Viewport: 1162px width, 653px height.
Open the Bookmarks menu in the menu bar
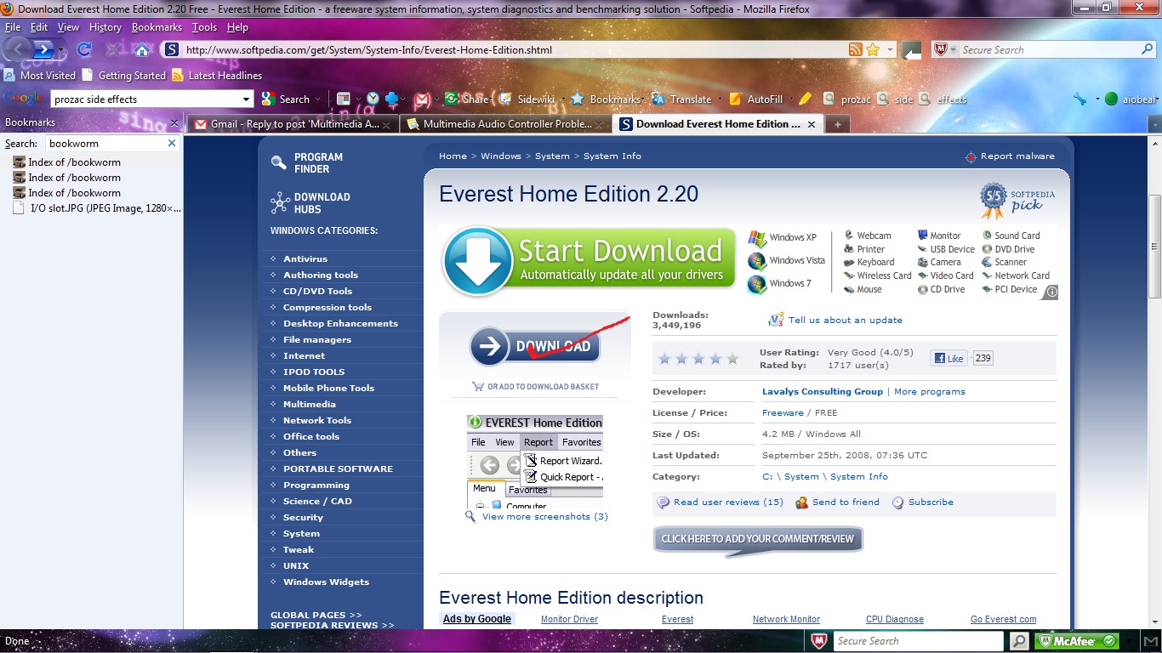click(x=157, y=27)
